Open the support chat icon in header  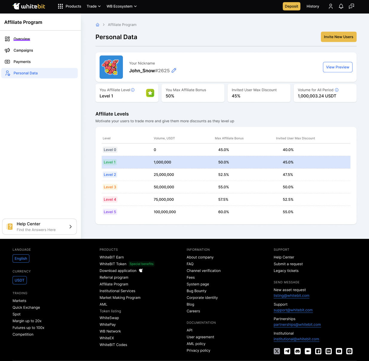tap(351, 6)
